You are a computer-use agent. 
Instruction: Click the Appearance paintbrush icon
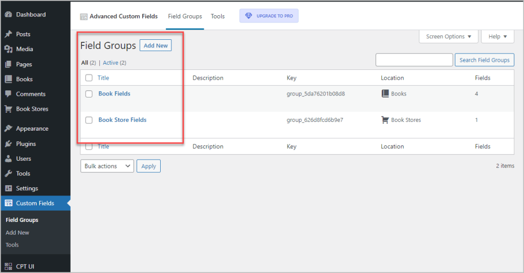[x=8, y=129]
